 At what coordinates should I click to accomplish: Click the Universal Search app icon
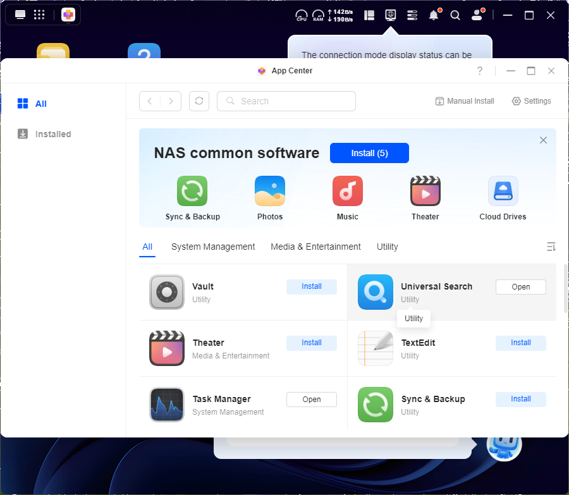[376, 292]
